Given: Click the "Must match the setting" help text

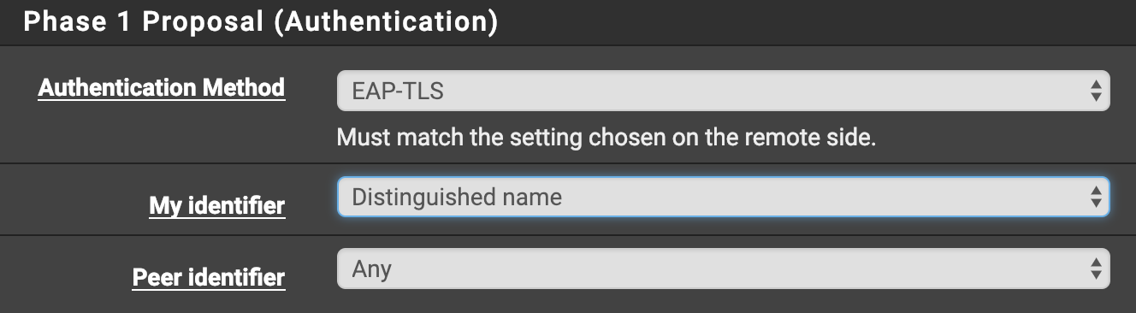Looking at the screenshot, I should point(606,138).
